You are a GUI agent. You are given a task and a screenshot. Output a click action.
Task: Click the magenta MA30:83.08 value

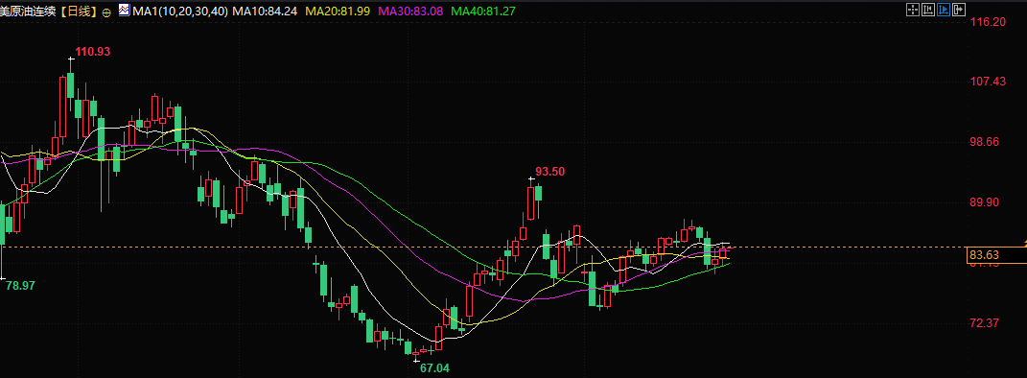pos(410,12)
